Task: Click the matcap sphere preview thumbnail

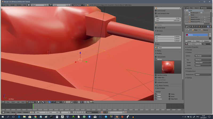Action: pos(168,67)
